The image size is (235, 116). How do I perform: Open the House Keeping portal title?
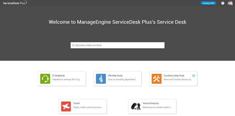pos(151,103)
